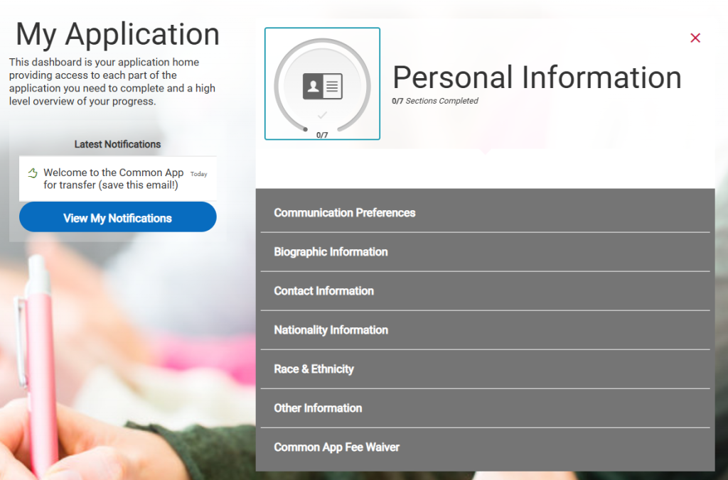The height and width of the screenshot is (480, 728).
Task: Click the thumbs-up notification icon
Action: pyautogui.click(x=32, y=173)
